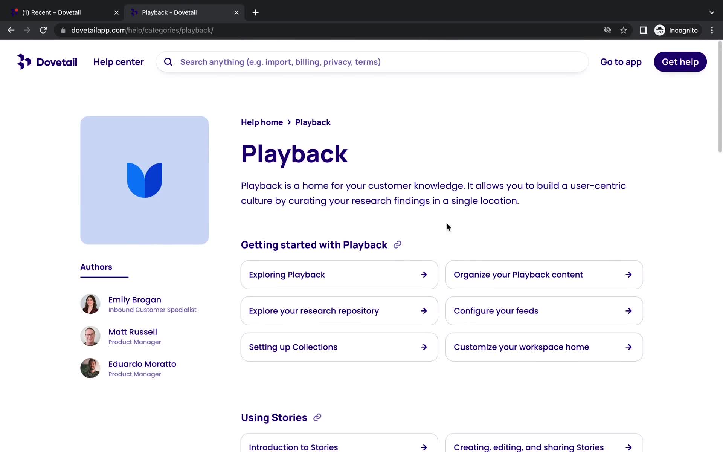Click the site lock icon in address bar
723x452 pixels.
(x=63, y=30)
